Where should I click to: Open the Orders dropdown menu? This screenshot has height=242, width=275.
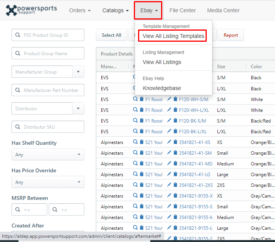click(x=80, y=10)
